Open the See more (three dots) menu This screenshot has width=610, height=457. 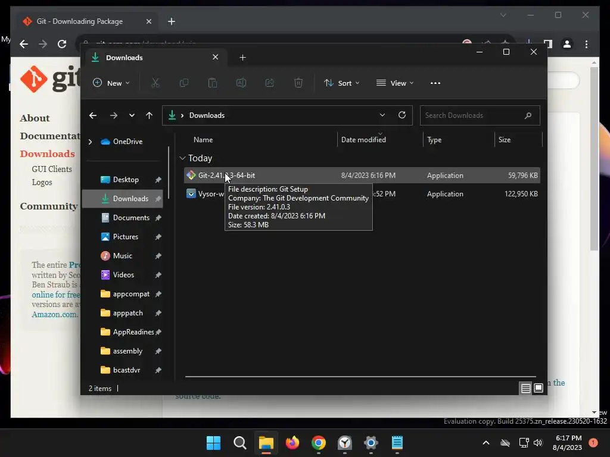(435, 83)
